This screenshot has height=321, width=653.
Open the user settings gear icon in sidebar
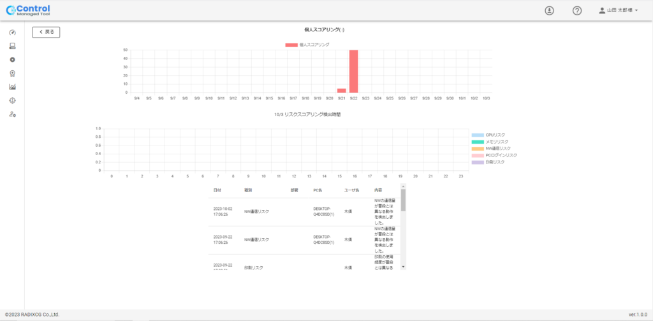click(13, 114)
